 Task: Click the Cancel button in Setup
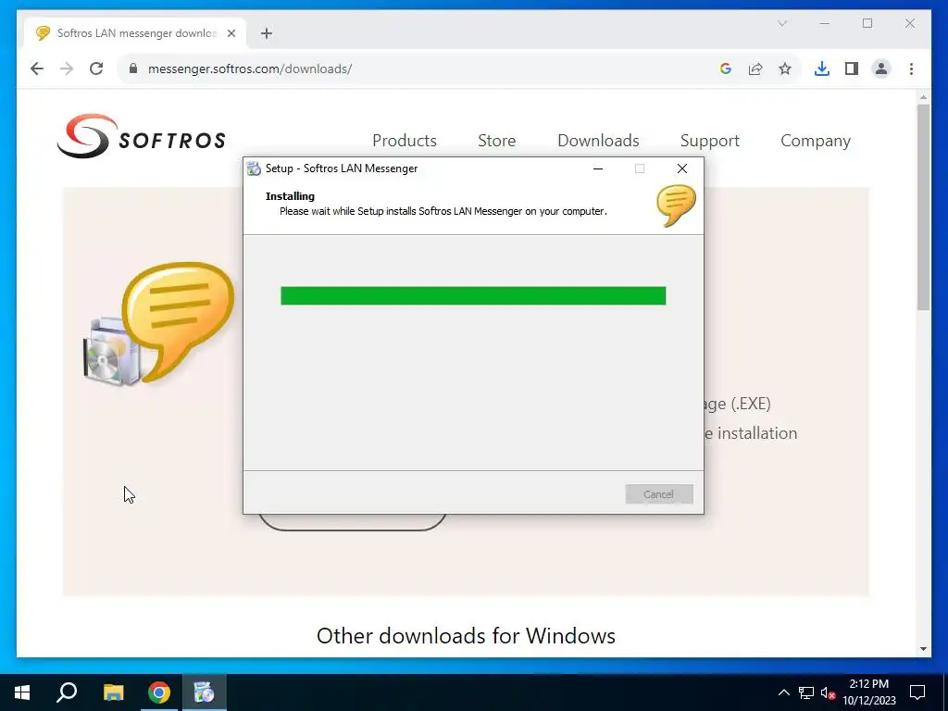tap(659, 494)
